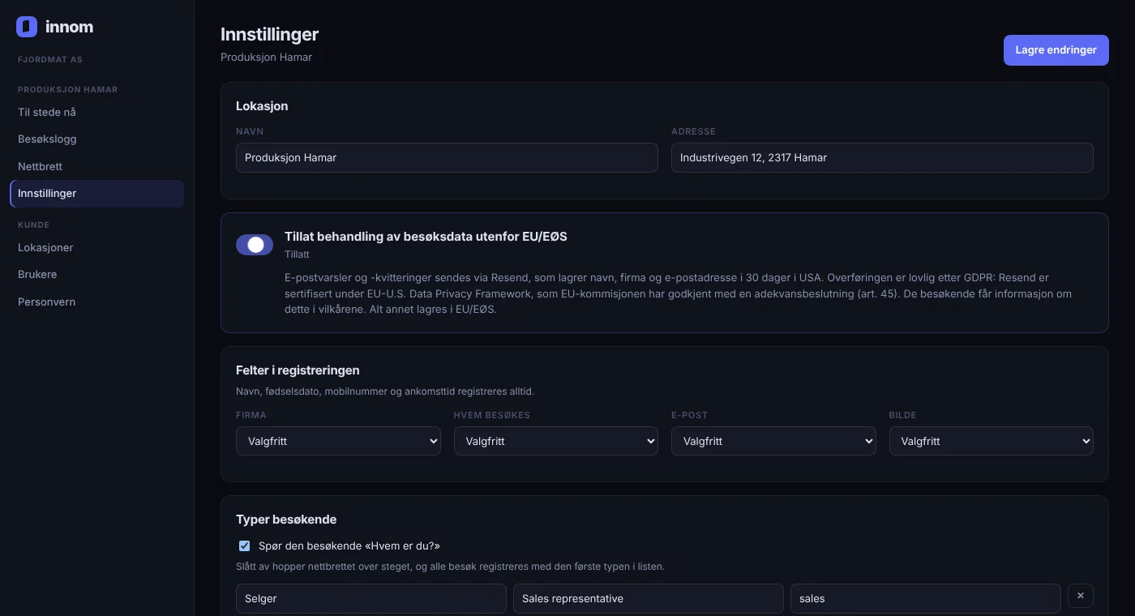Remove the Selger visitor type row
This screenshot has height=616, width=1135.
click(1081, 596)
